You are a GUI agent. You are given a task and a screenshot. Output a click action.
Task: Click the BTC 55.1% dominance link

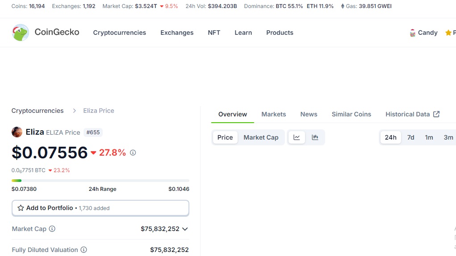pos(289,6)
